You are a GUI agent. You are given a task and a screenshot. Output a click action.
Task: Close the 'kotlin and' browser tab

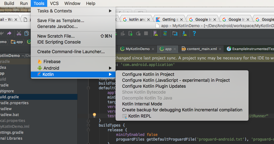point(148,20)
